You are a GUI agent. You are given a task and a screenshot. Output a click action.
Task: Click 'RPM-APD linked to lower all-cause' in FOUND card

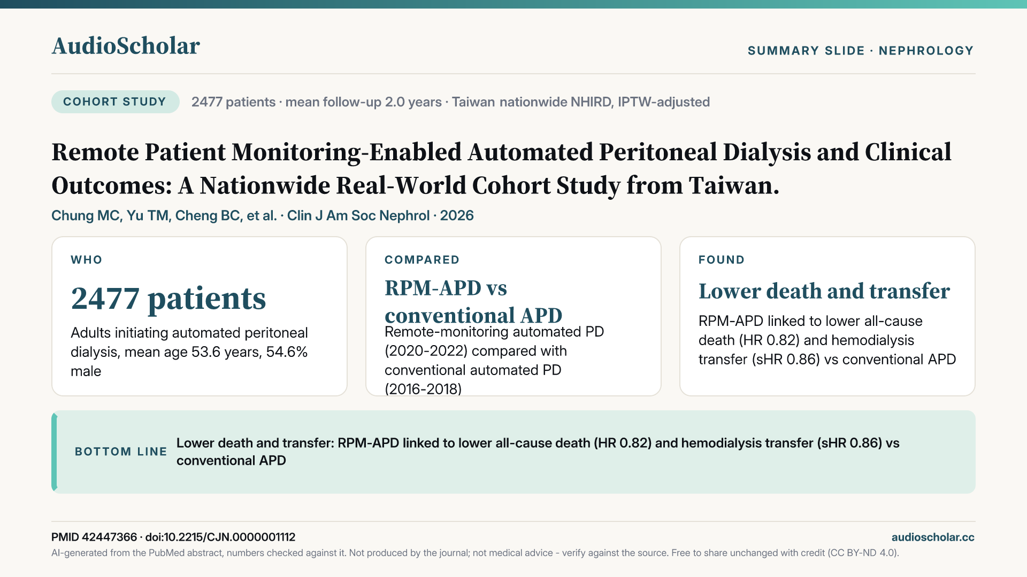[827, 340]
